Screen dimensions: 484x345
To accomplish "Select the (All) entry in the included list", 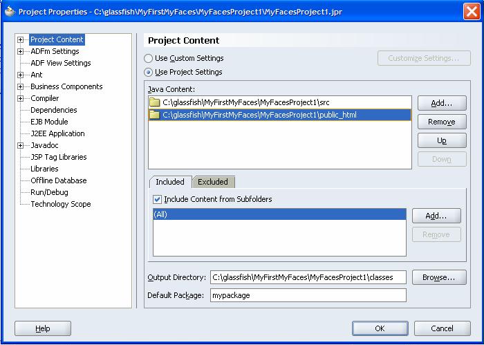I will [279, 214].
